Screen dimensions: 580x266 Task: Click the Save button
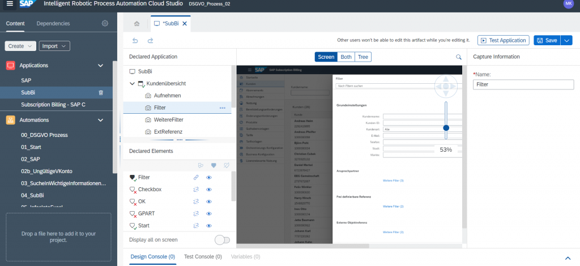click(x=547, y=40)
